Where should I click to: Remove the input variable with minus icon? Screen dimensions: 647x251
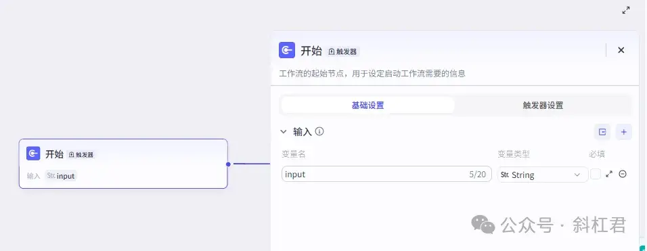coord(623,174)
